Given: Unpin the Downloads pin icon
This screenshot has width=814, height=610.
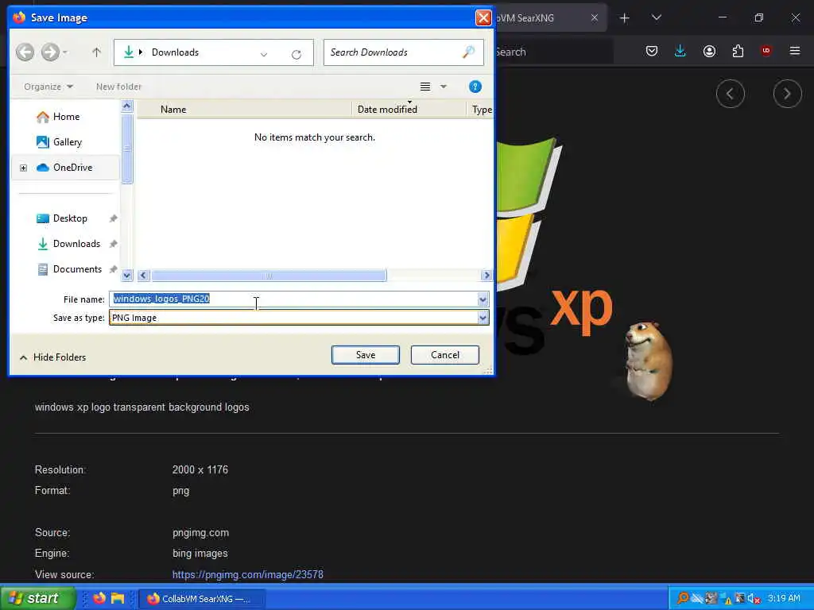Looking at the screenshot, I should (113, 244).
